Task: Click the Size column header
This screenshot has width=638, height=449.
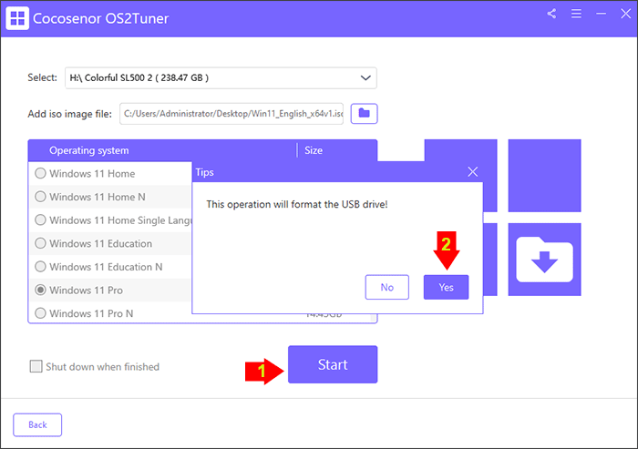Action: [314, 150]
